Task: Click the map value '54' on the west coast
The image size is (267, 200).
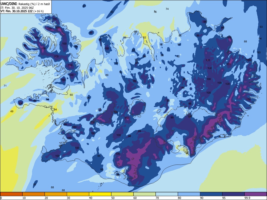Action: click(55, 110)
